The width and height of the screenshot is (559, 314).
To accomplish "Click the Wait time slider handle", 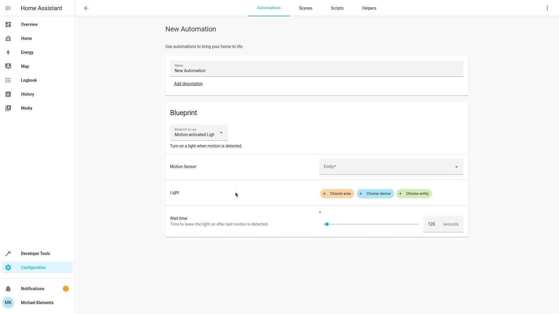I will point(327,224).
